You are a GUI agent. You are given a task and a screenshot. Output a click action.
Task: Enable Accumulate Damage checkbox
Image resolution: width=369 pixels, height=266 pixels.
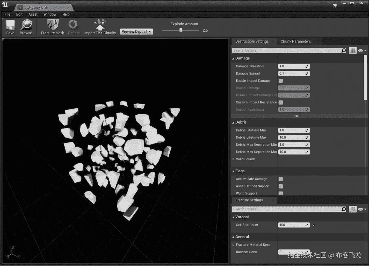tap(281, 179)
